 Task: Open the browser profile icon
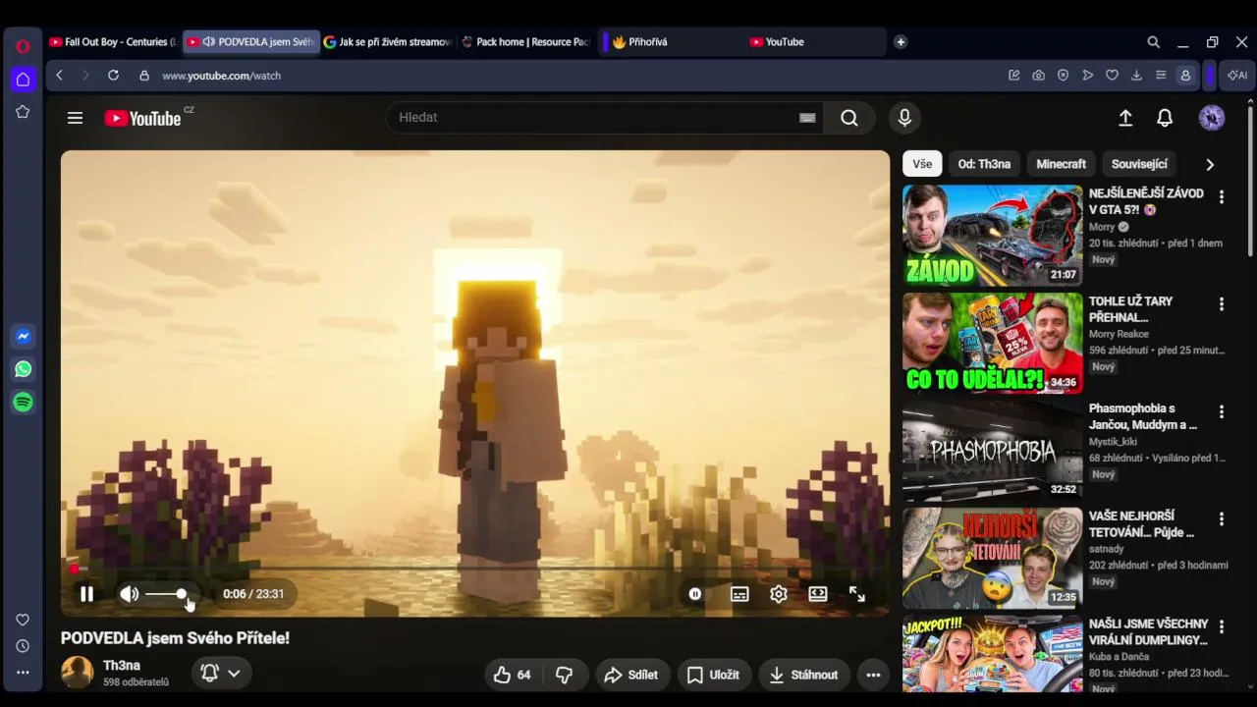[1185, 76]
